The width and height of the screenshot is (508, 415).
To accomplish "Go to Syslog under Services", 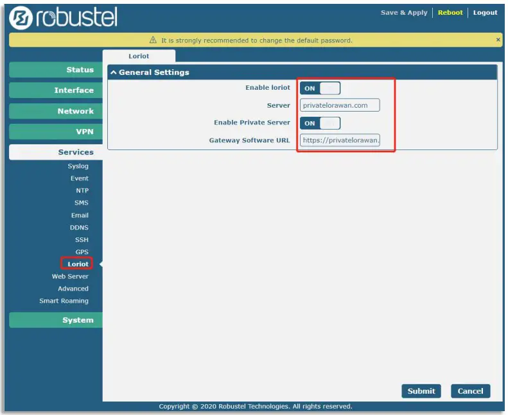I will click(78, 166).
